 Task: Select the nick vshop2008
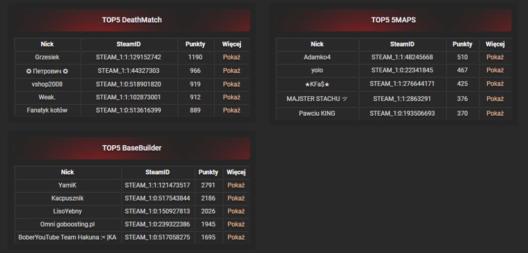coord(47,84)
